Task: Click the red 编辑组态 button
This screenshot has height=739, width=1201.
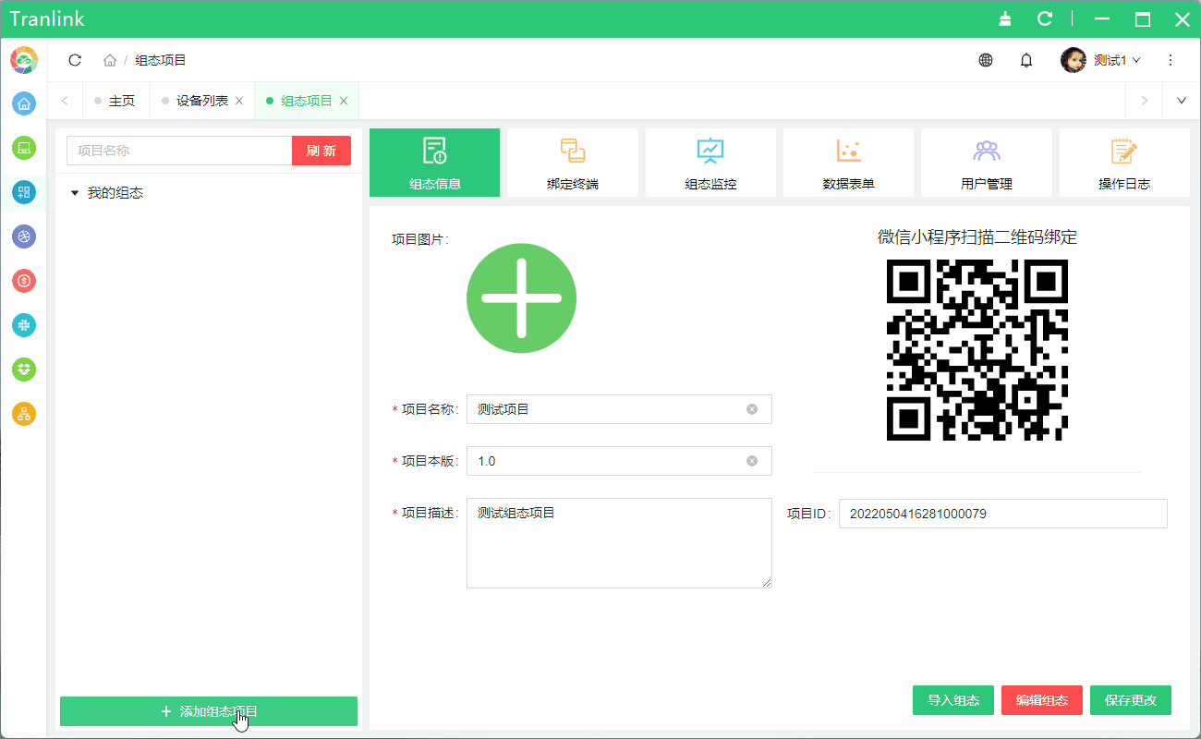Action: [x=1042, y=700]
